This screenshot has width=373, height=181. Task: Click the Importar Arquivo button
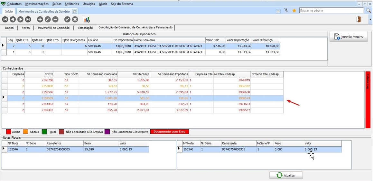click(x=349, y=37)
